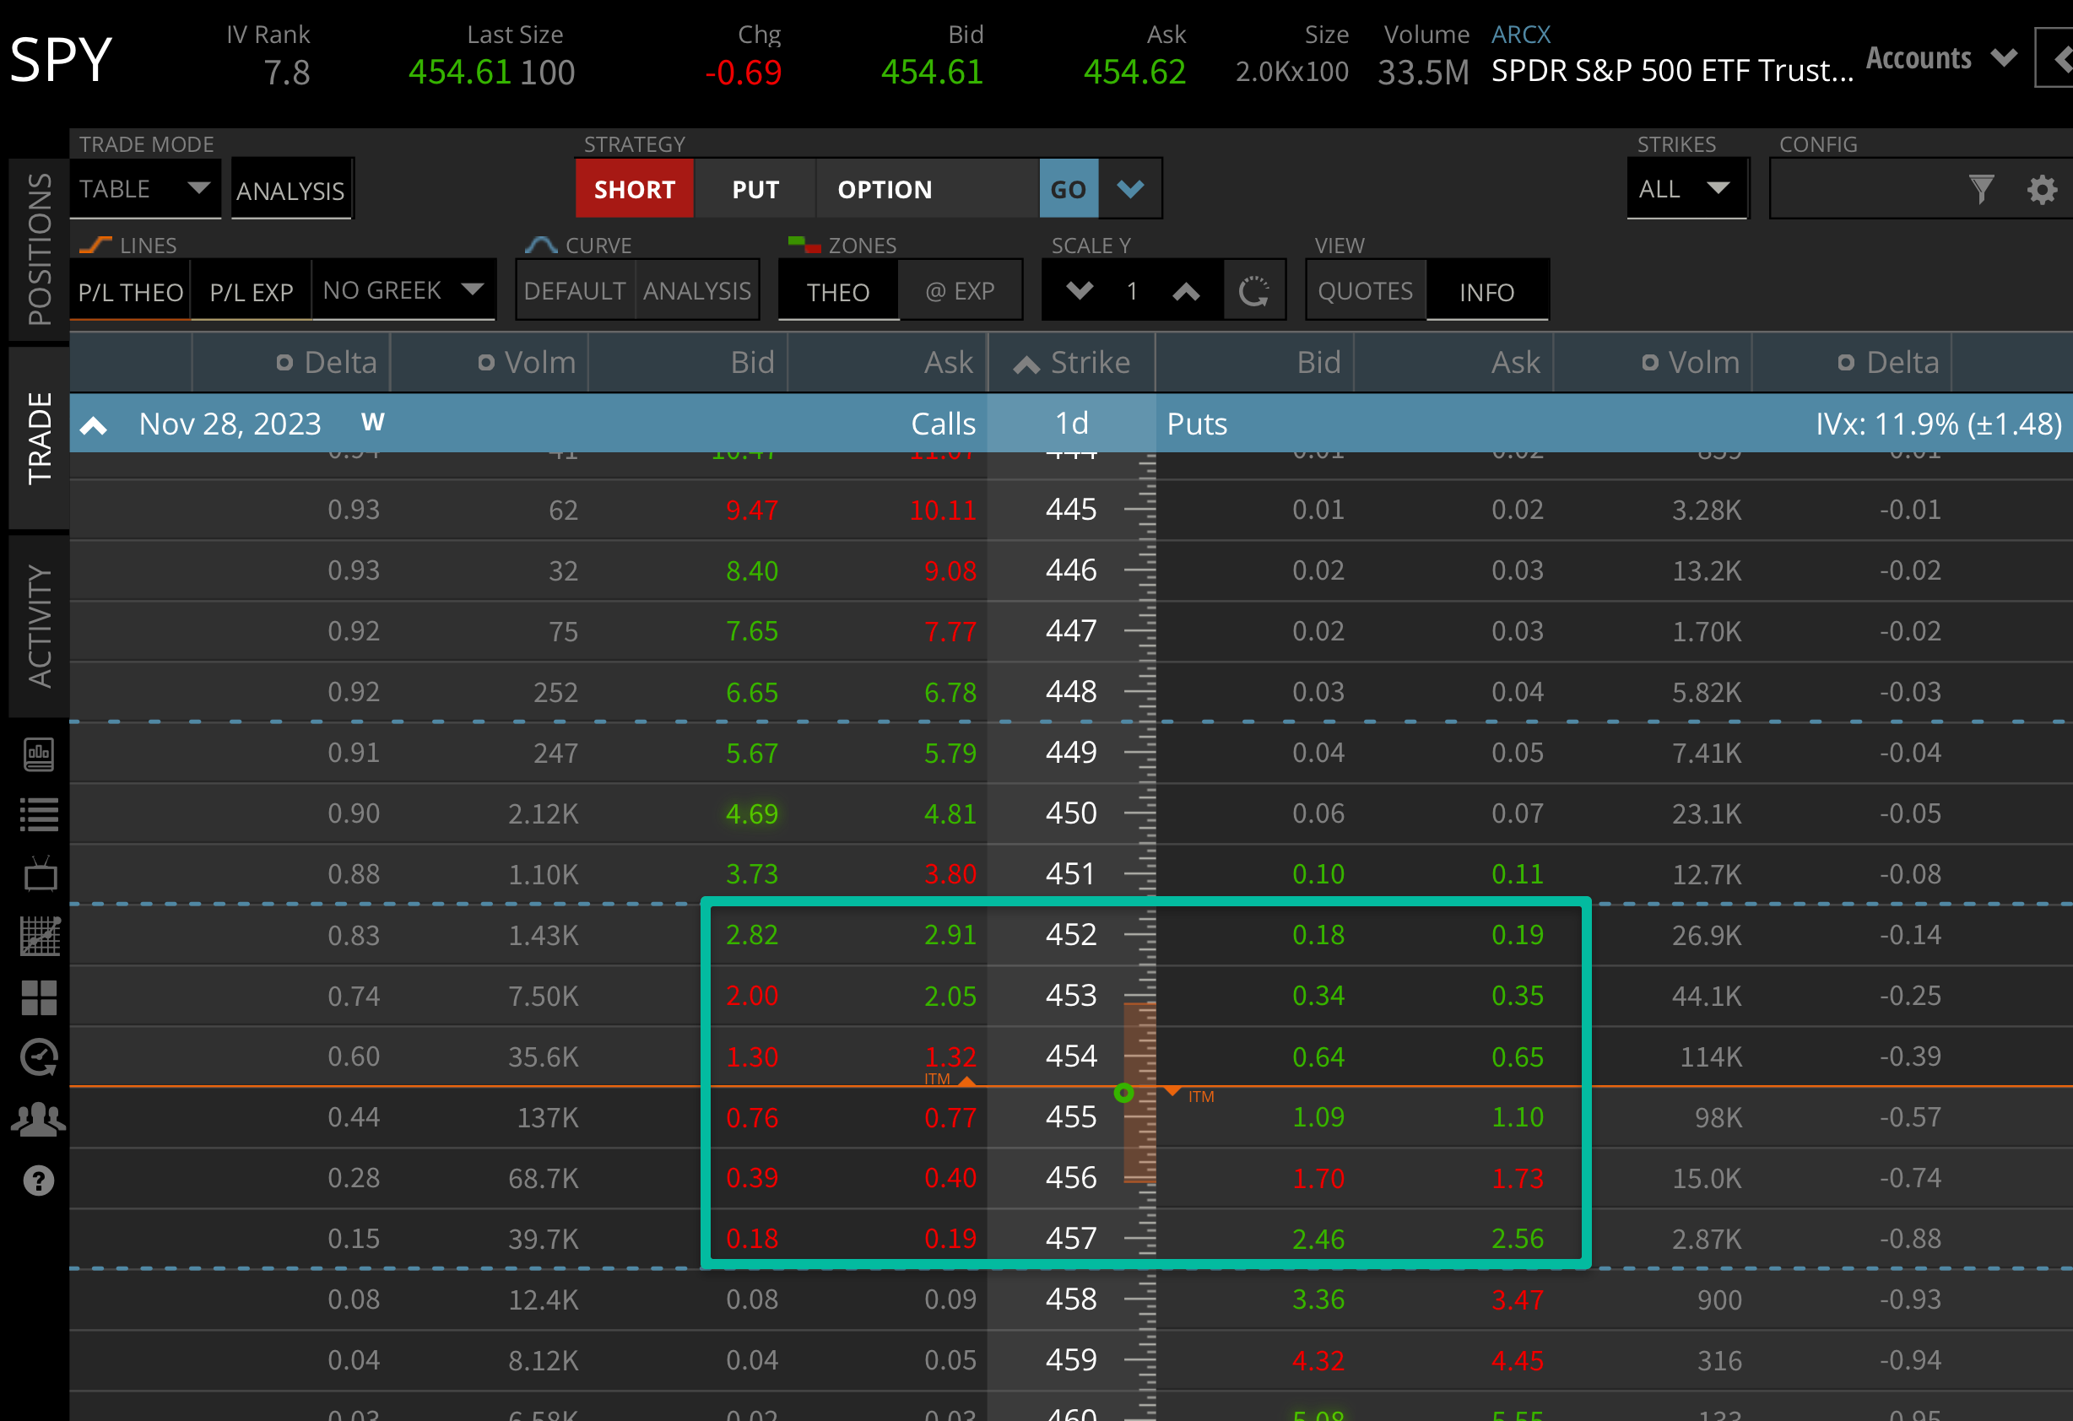Switch zones scale to @ EXP
This screenshot has width=2073, height=1421.
[961, 290]
